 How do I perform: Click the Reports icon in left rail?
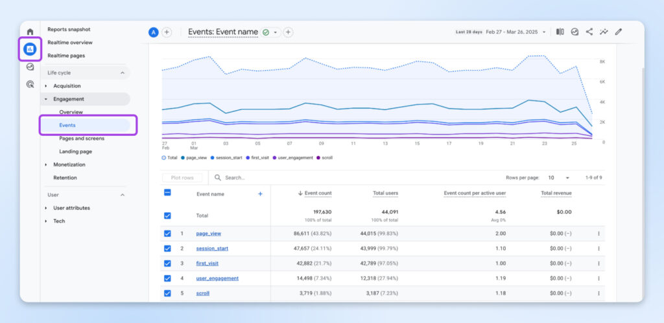[30, 49]
